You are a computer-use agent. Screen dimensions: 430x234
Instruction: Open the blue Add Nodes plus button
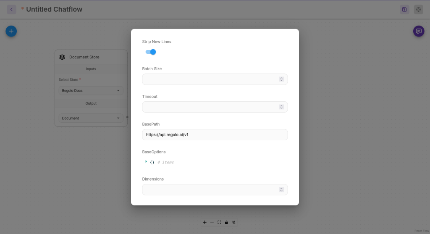coord(11,31)
